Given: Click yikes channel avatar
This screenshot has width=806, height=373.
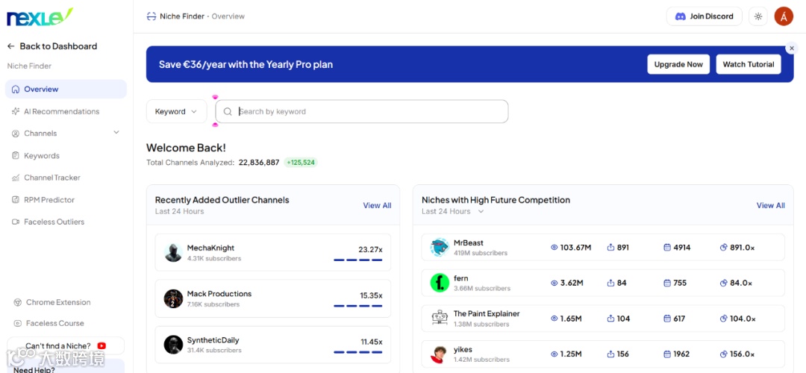Looking at the screenshot, I should pos(440,354).
